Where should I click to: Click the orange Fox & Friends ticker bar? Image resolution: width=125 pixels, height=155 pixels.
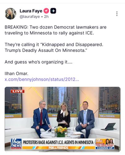58,148
